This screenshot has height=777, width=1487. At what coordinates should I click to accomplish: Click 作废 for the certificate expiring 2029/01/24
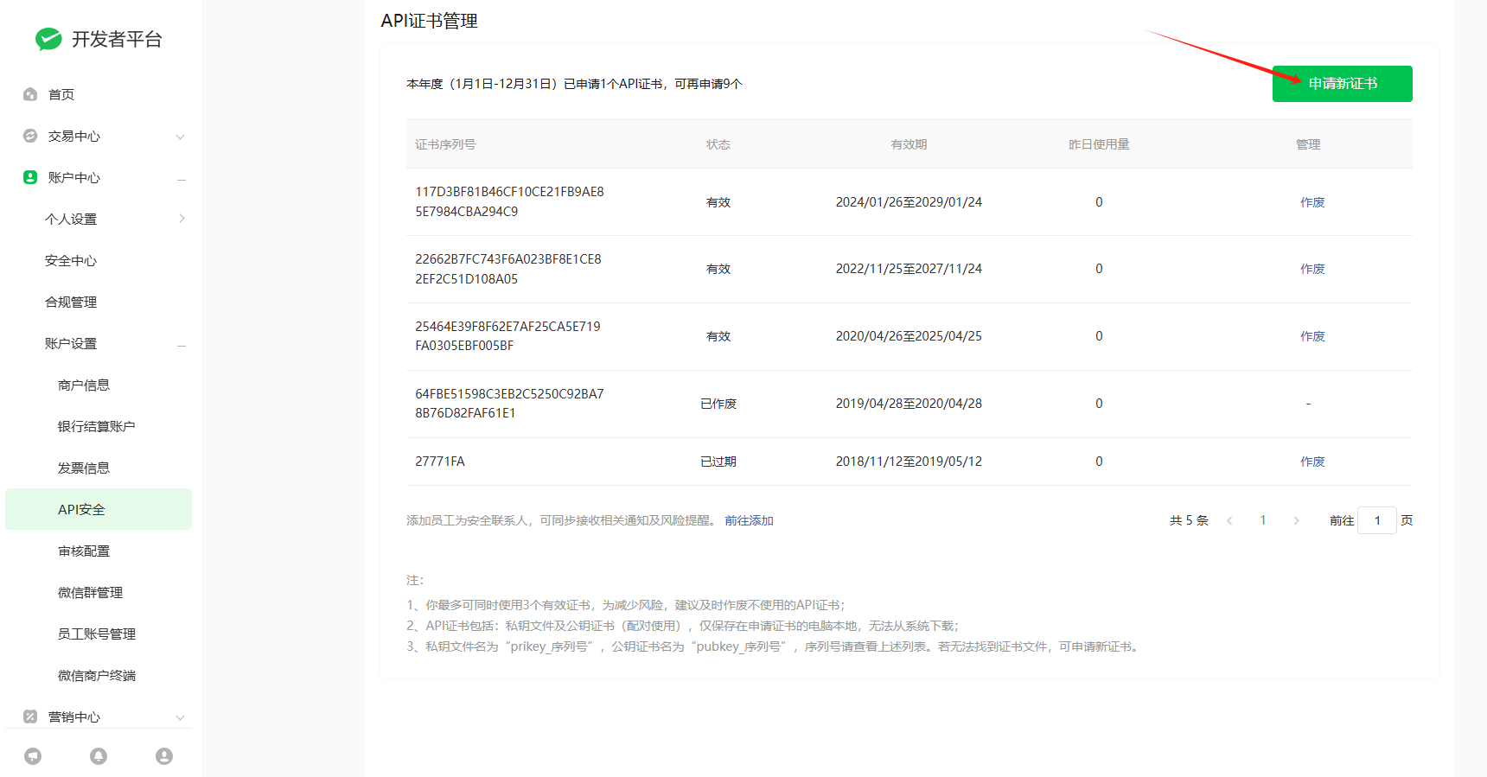coord(1312,202)
